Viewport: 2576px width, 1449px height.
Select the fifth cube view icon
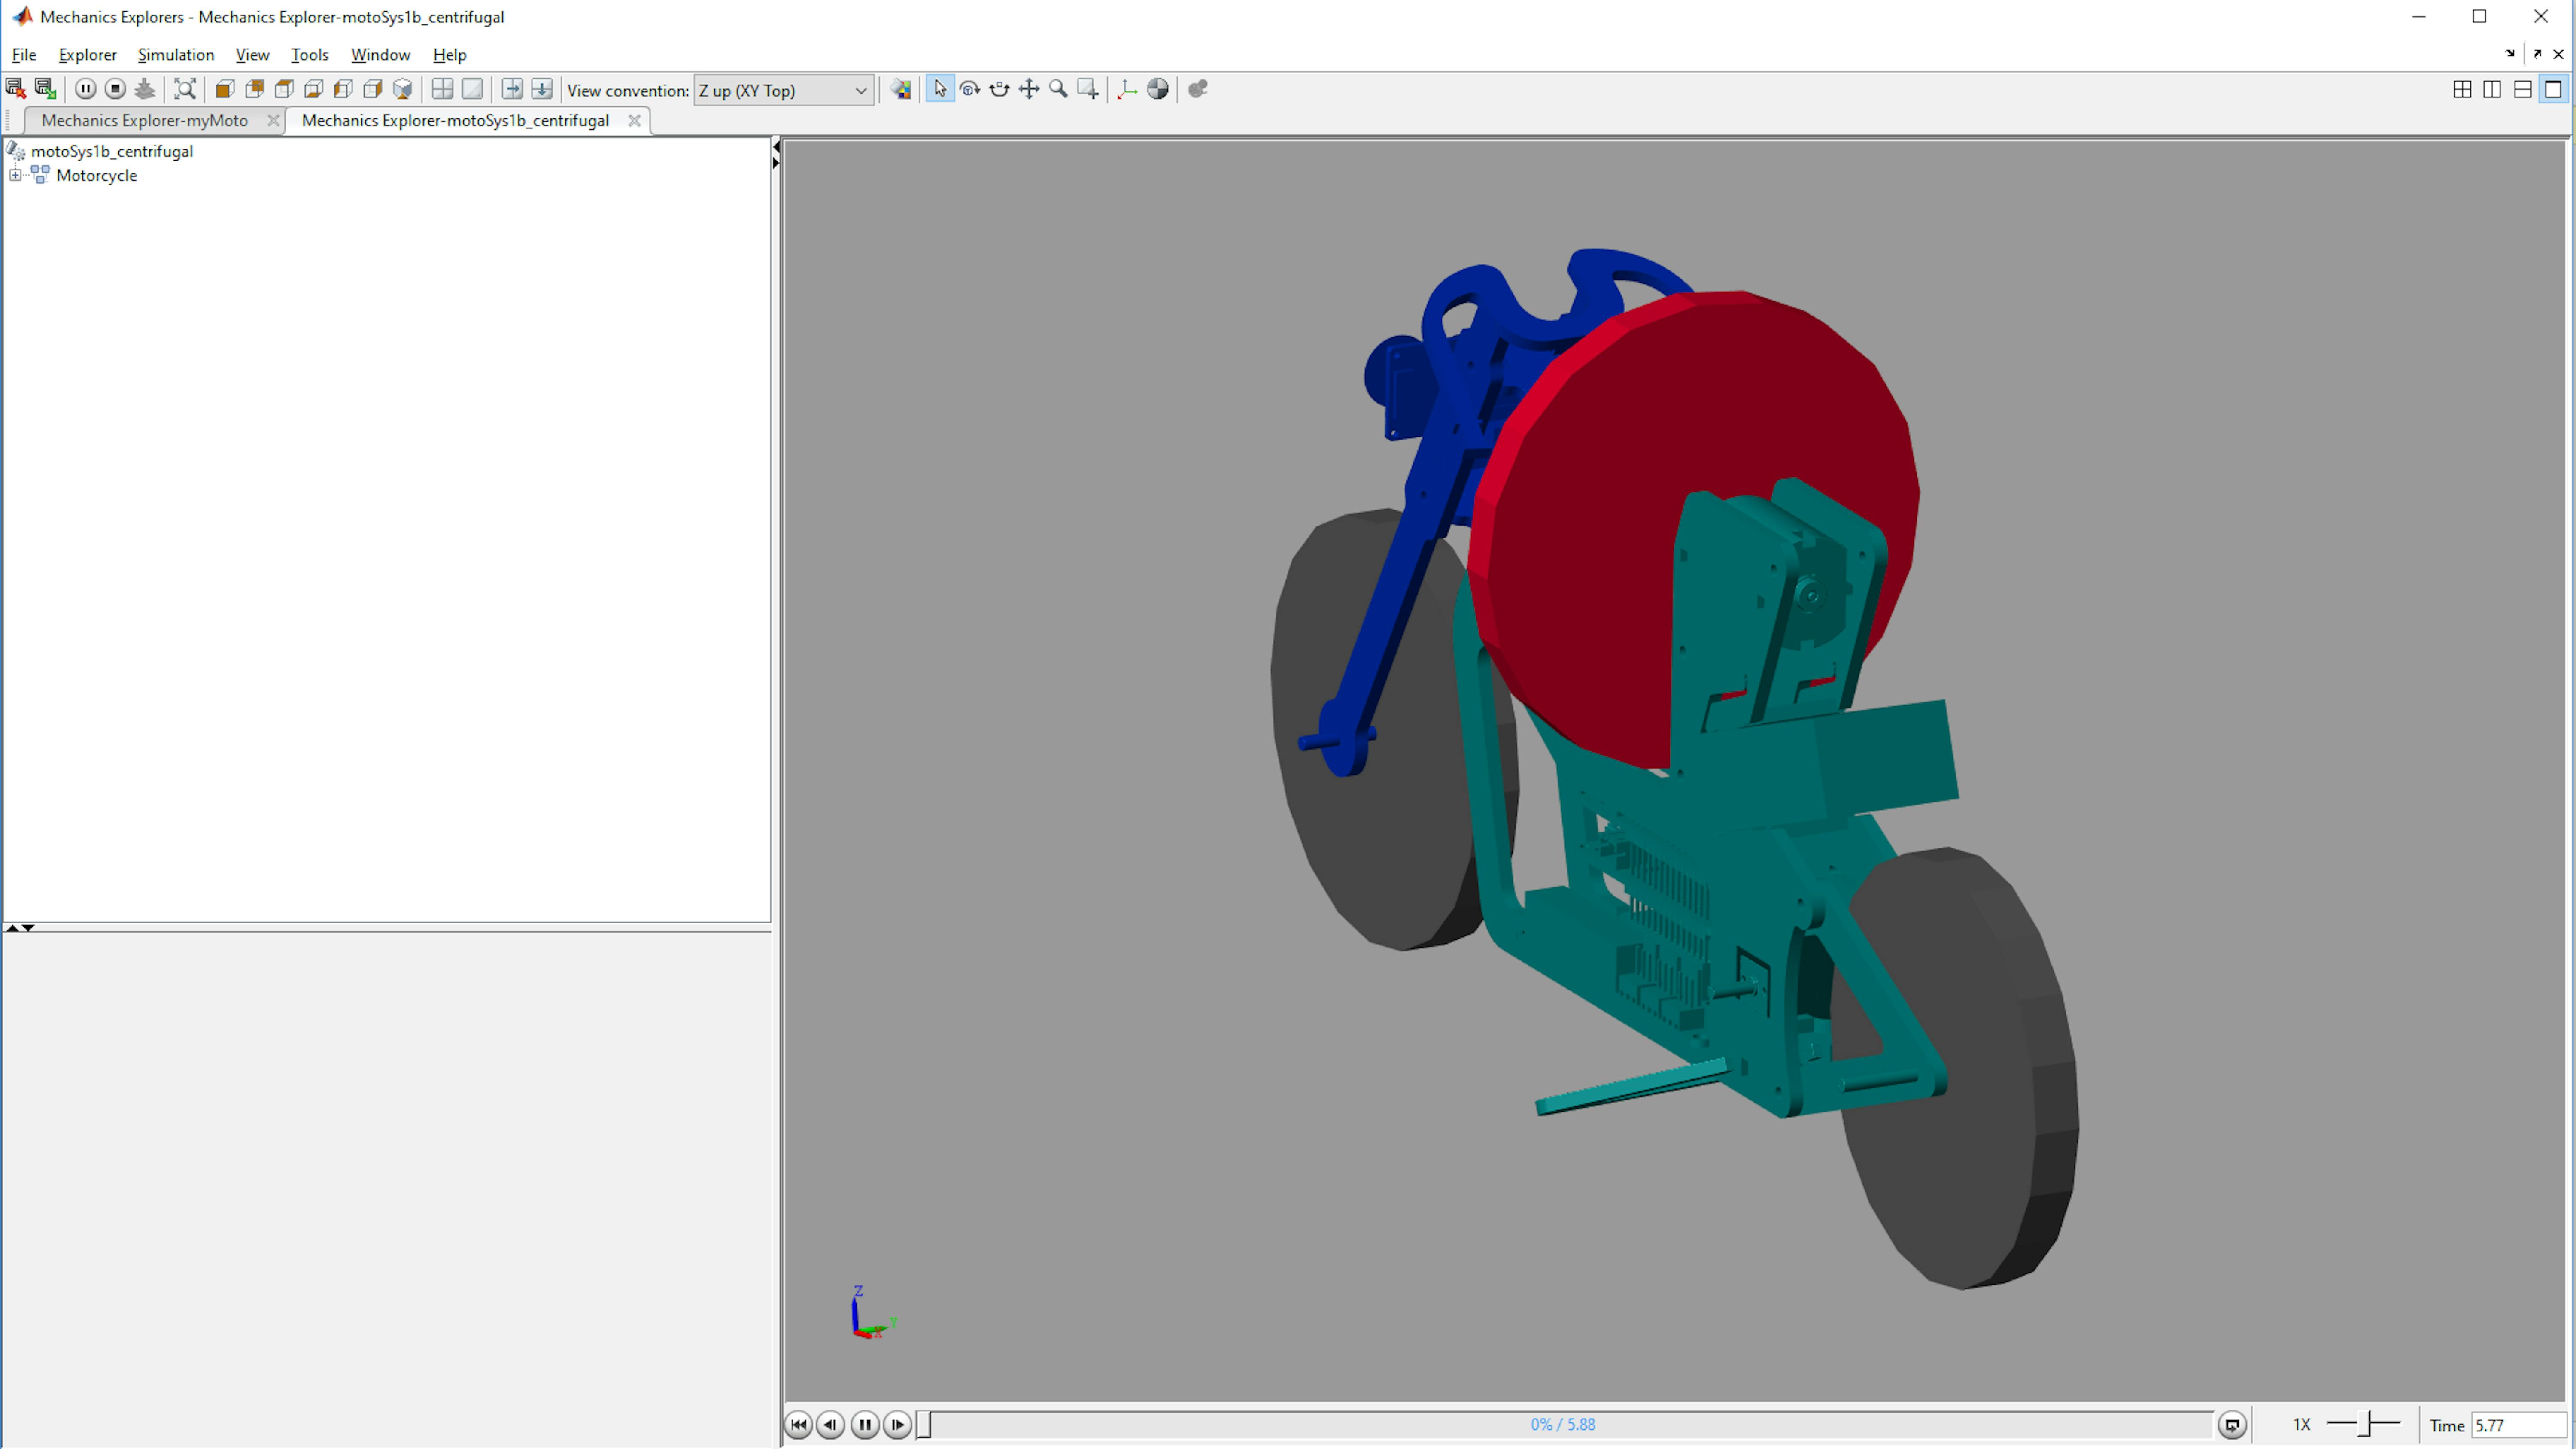(x=343, y=89)
